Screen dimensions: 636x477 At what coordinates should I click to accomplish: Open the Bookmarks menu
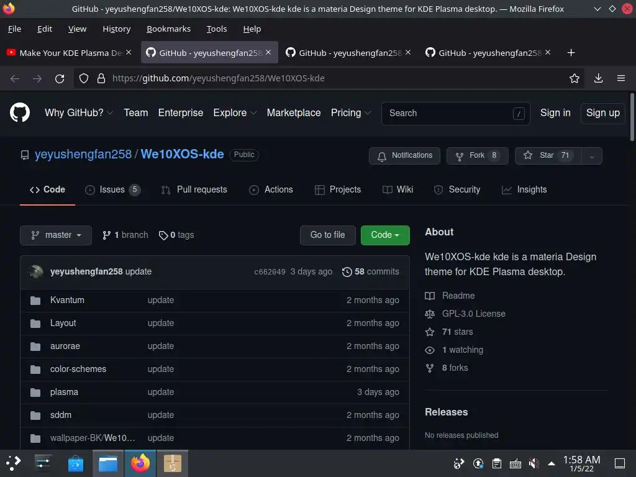point(168,29)
